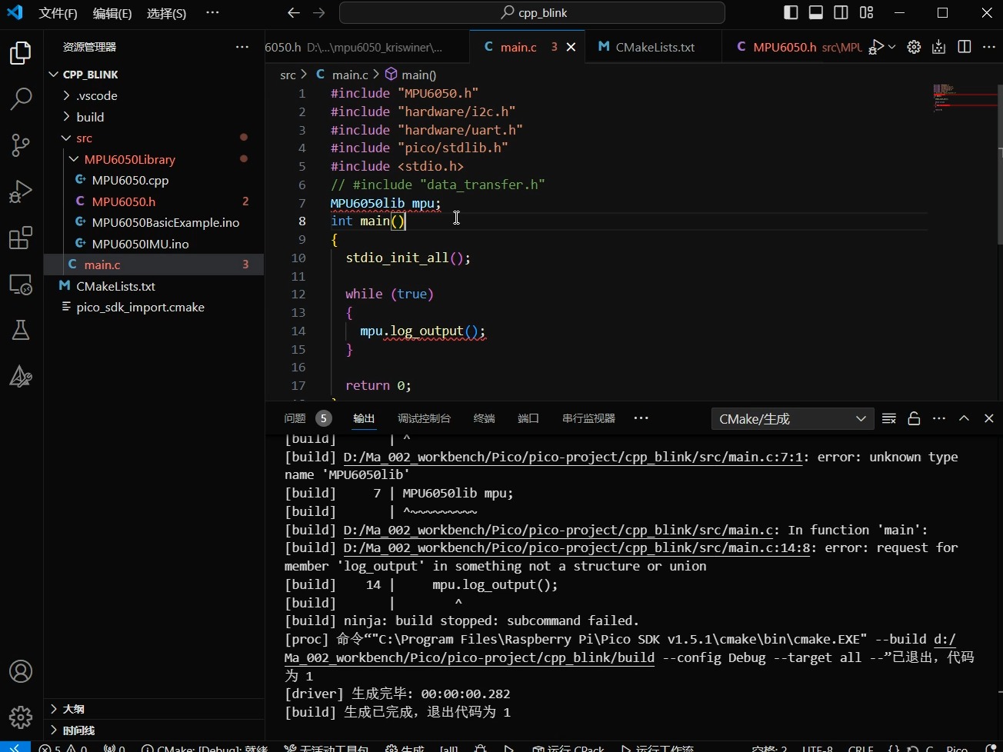Split the editor to the right
The width and height of the screenshot is (1003, 752).
click(x=965, y=47)
